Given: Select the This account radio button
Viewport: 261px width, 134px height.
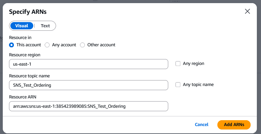Looking at the screenshot, I should 11,45.
